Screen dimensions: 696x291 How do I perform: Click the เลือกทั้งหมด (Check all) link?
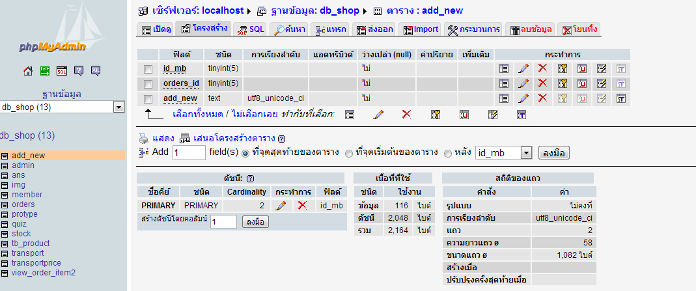pyautogui.click(x=197, y=114)
